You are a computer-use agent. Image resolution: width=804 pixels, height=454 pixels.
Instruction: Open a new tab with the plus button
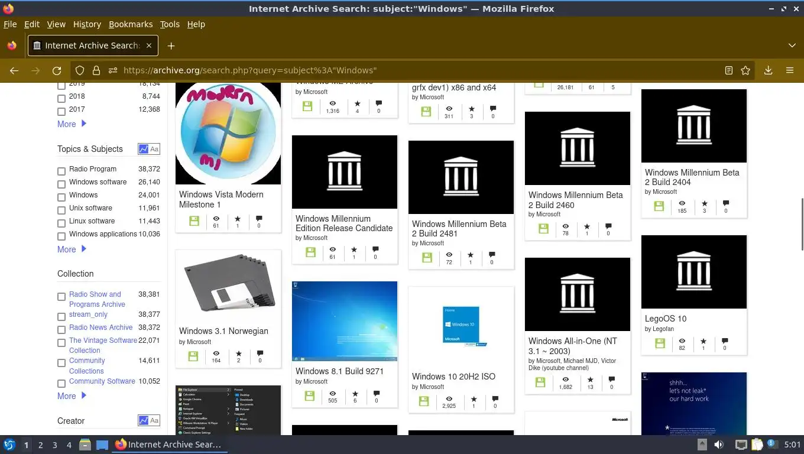[x=171, y=46]
